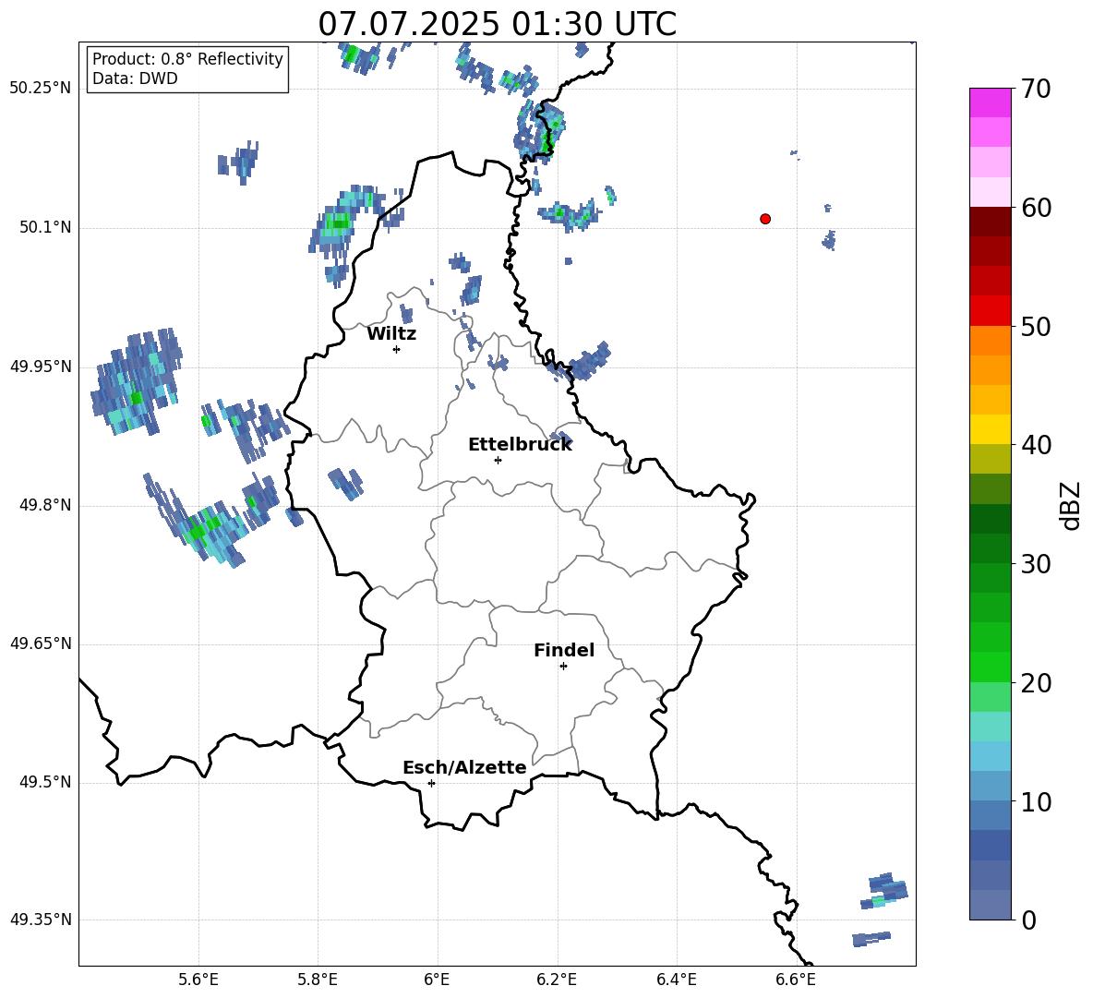The width and height of the screenshot is (1093, 998).
Task: Click the "Data: DWD" legend line
Action: tap(135, 78)
